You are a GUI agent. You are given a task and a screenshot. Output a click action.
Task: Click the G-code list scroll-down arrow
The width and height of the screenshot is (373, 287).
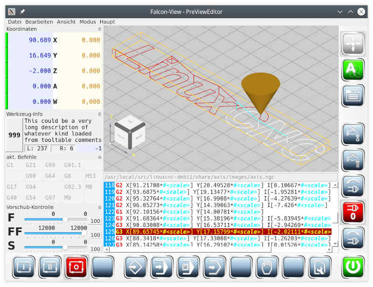pyautogui.click(x=335, y=244)
